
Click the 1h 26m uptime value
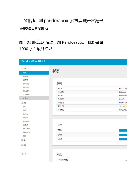[123, 106]
